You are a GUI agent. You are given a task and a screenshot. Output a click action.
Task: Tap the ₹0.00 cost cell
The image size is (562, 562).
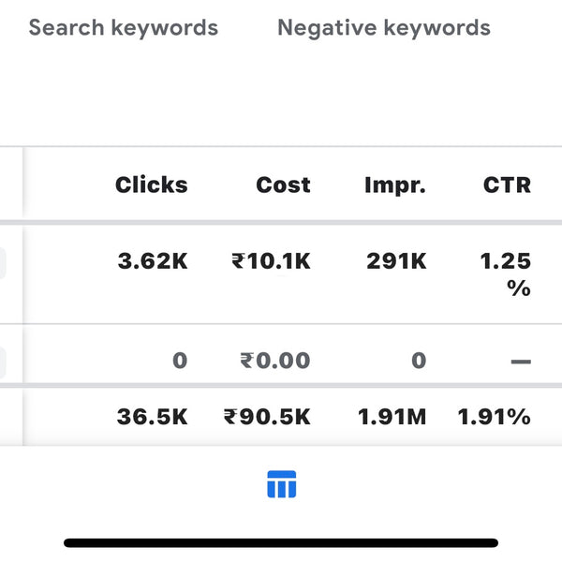click(x=274, y=361)
